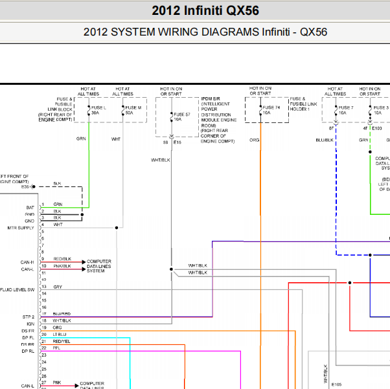Click the 'FUSE 57 10A' label
This screenshot has width=390, height=389.
pos(182,117)
